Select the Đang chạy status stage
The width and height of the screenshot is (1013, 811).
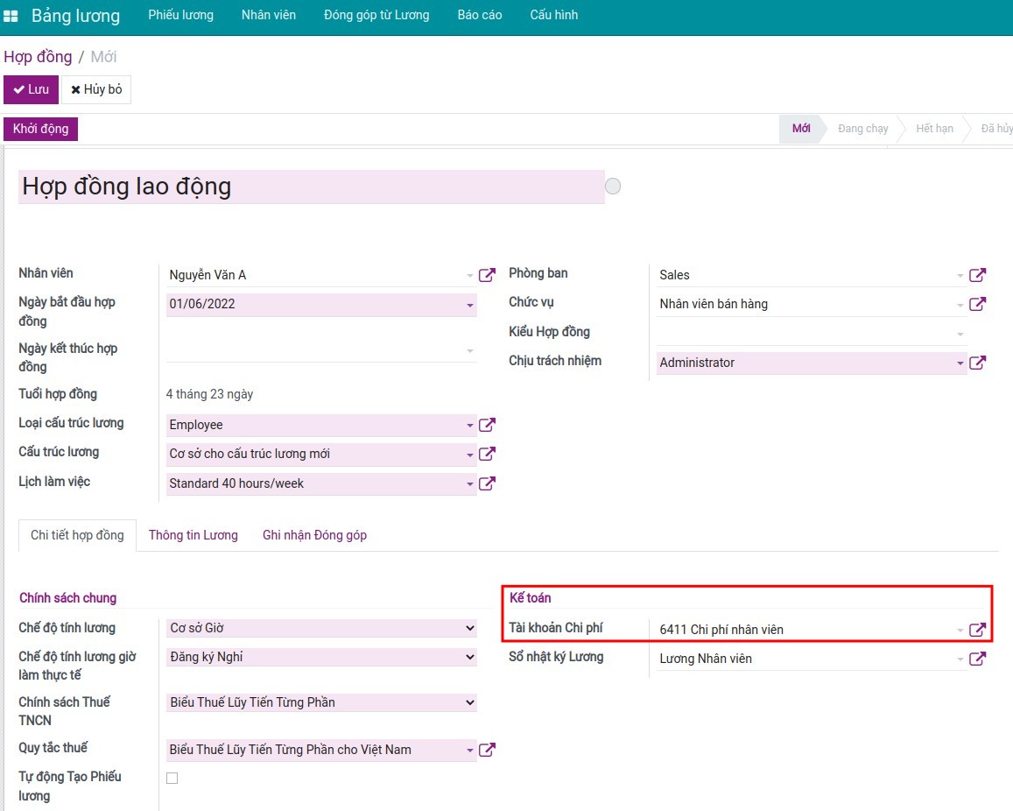click(862, 129)
